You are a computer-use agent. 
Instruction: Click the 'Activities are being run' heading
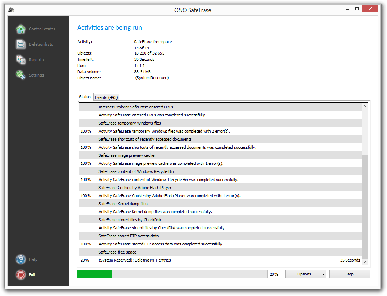pos(109,27)
